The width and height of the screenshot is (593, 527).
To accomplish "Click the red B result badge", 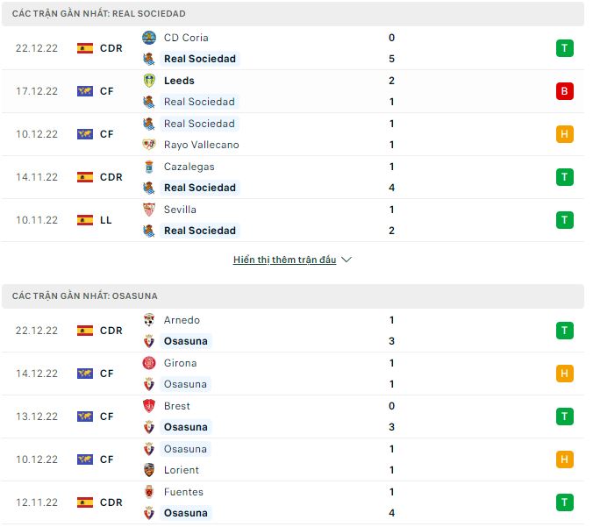I will pyautogui.click(x=564, y=91).
